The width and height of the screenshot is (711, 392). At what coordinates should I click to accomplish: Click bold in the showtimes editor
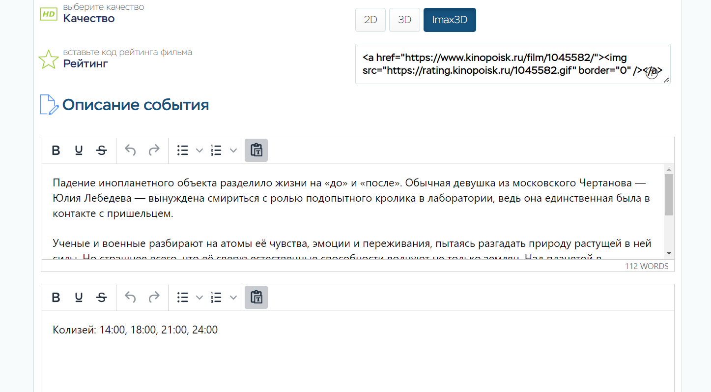56,297
